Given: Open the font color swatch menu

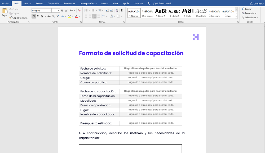Looking at the screenshot, I should (79, 16).
